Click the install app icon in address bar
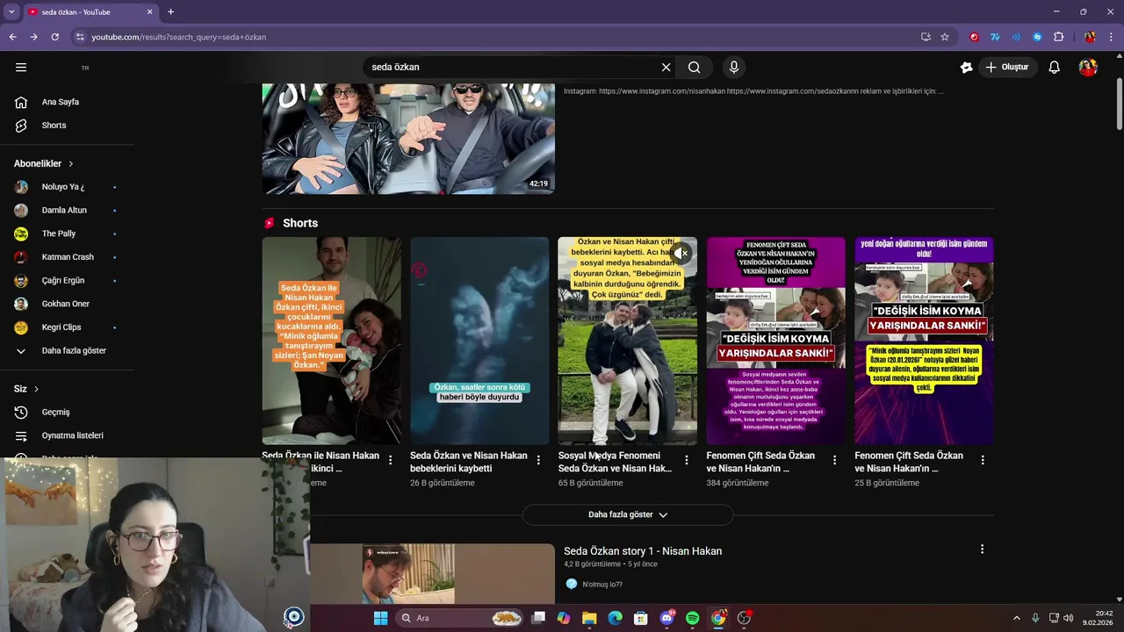The width and height of the screenshot is (1124, 632). coord(926,37)
